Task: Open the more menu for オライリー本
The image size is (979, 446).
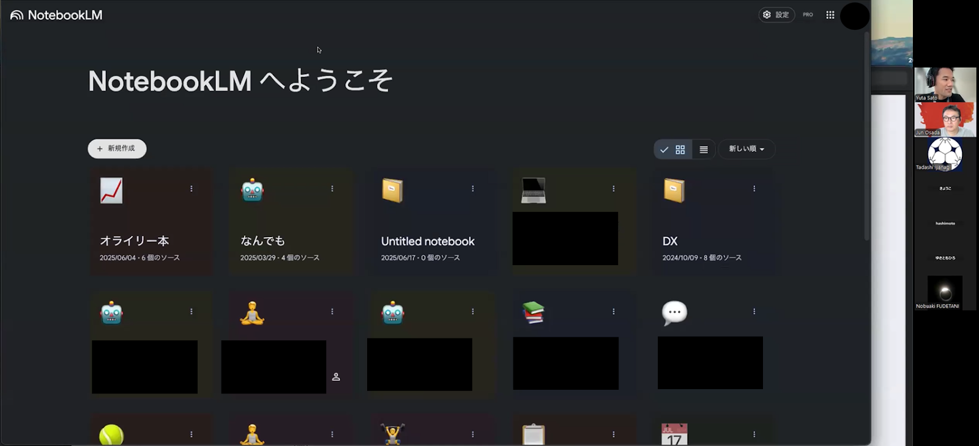Action: click(192, 189)
